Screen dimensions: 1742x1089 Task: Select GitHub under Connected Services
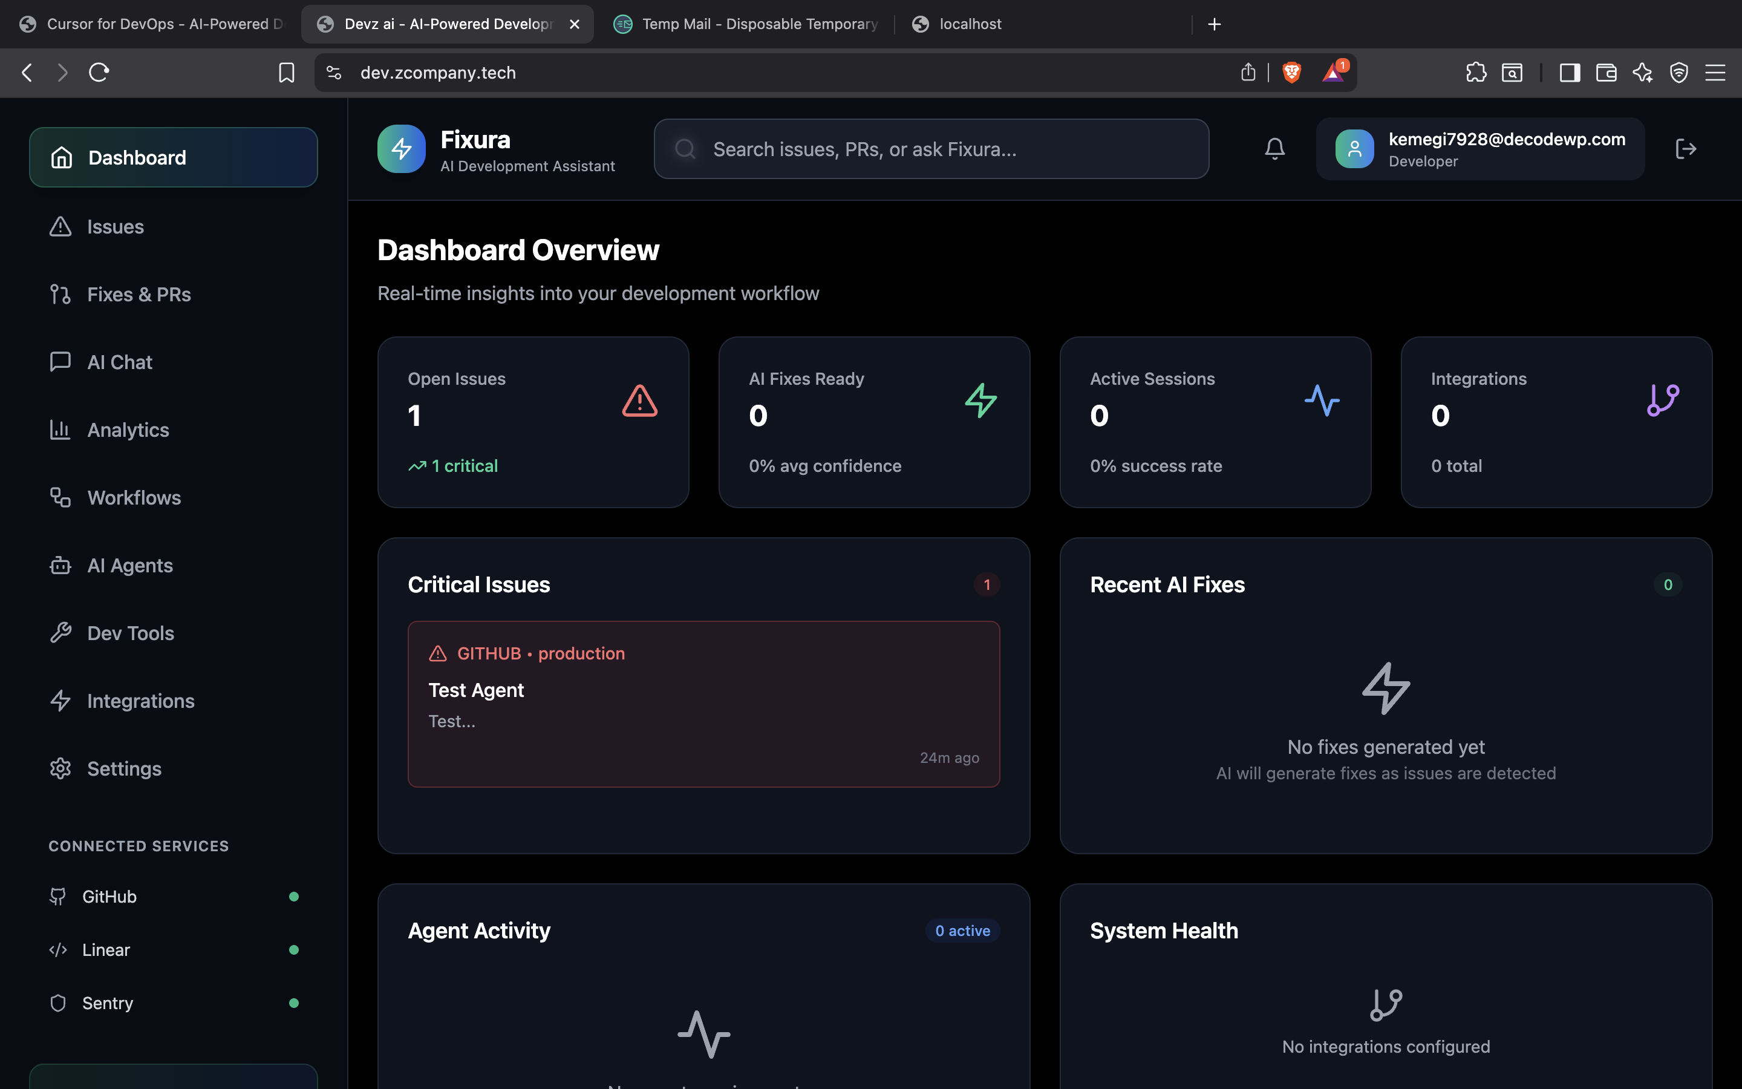click(x=109, y=897)
